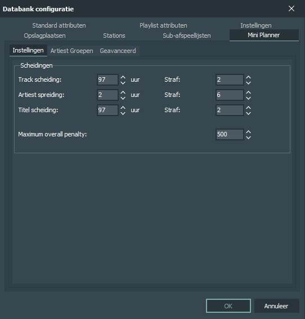
Task: Increase Track scheiding hours with up arrow
Action: tap(123, 77)
